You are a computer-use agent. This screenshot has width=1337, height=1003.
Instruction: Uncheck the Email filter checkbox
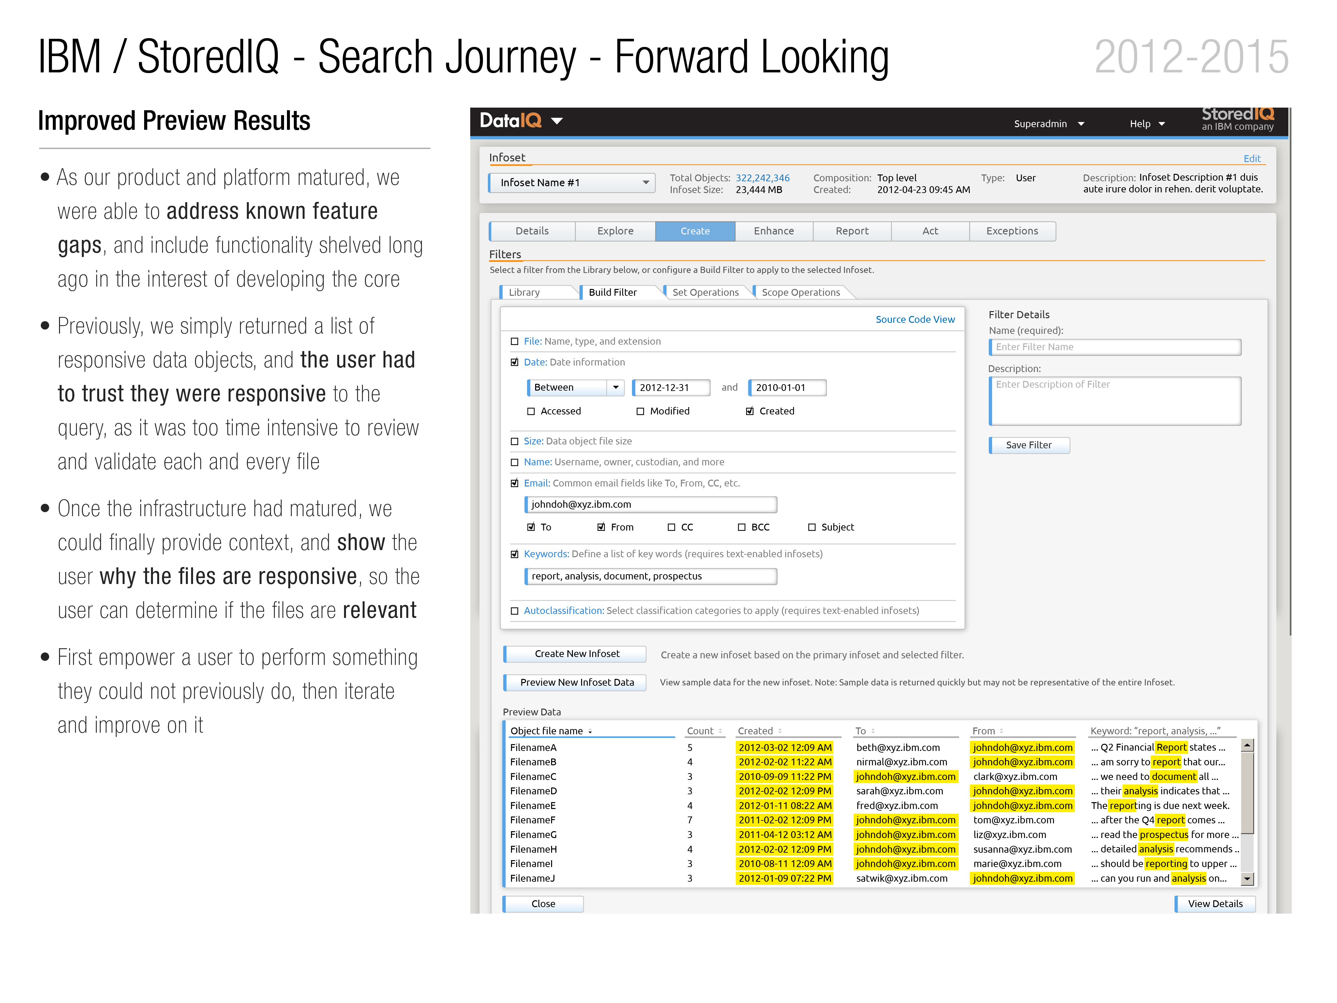tap(514, 483)
